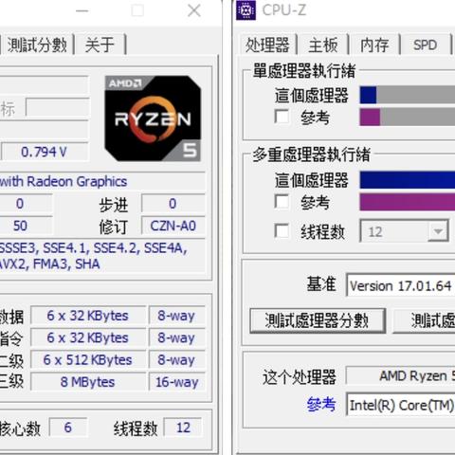
Task: Open the 基准 benchmark version dropdown
Action: tap(401, 285)
